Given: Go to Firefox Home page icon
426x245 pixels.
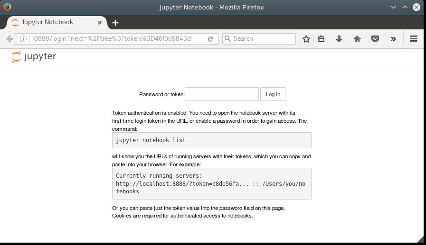Looking at the screenshot, I should click(x=357, y=39).
